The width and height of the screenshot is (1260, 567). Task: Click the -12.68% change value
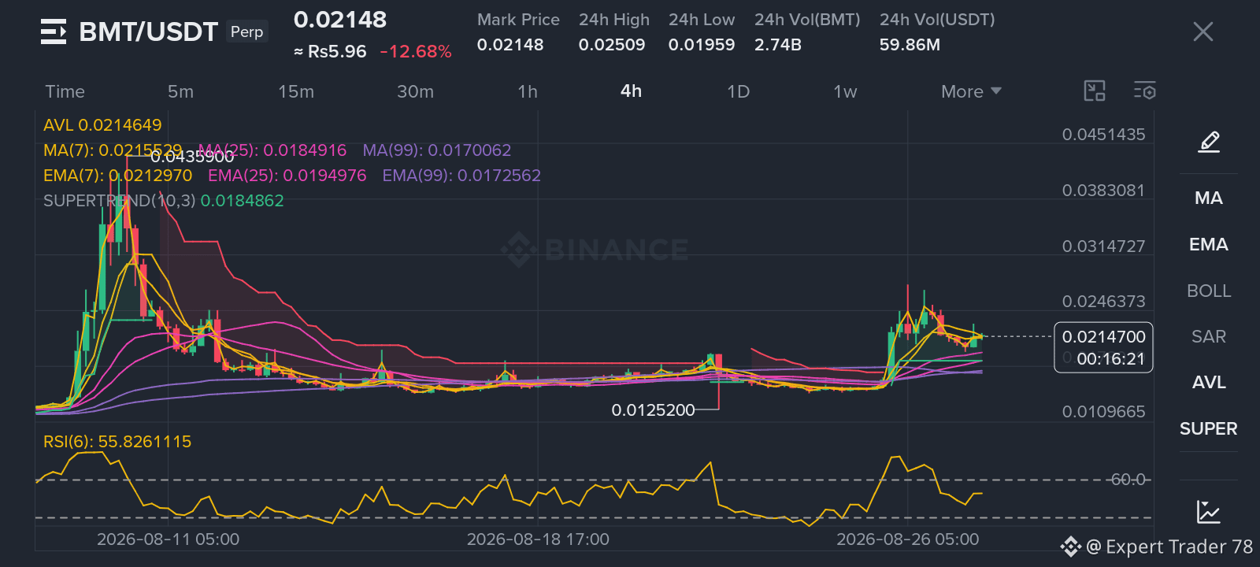416,52
